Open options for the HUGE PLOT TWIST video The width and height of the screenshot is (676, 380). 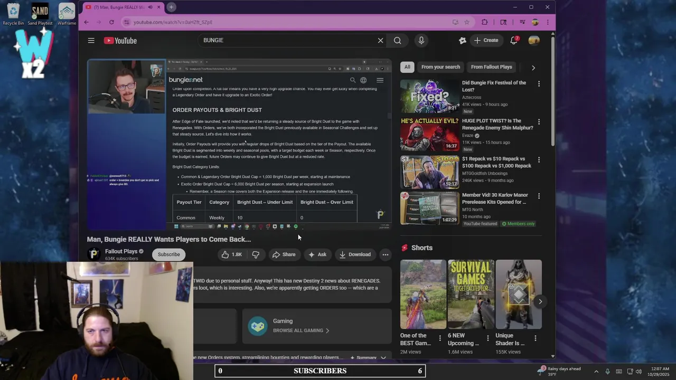[539, 122]
